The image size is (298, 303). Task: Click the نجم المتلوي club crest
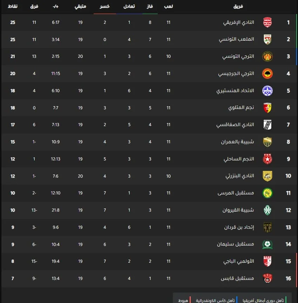267,108
